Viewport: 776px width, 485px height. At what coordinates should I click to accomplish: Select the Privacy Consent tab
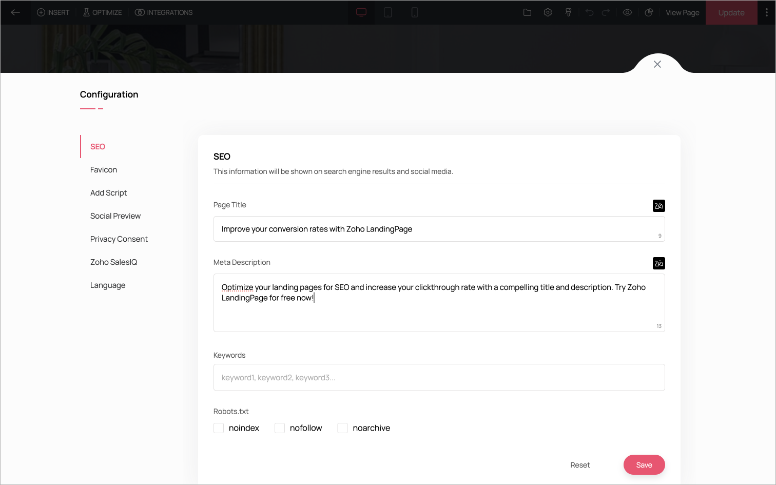tap(119, 239)
